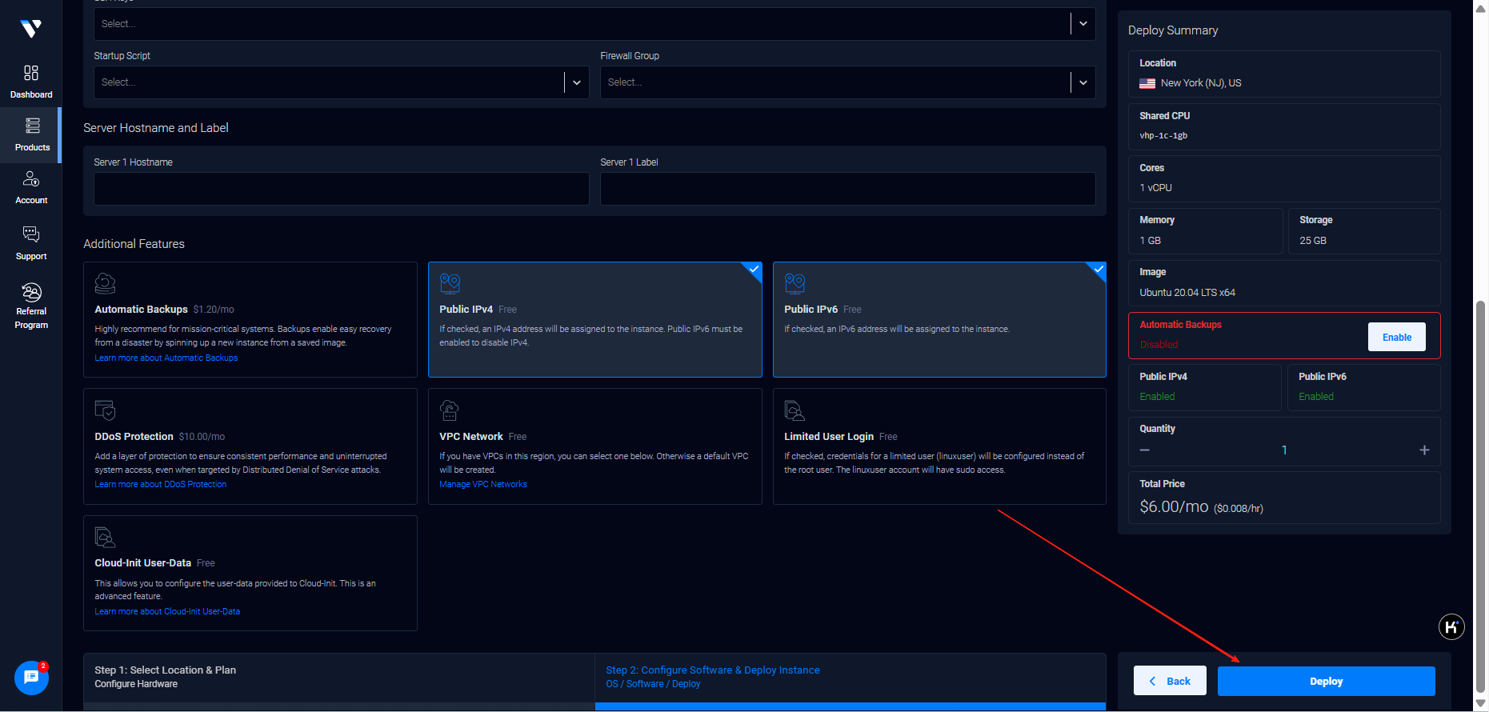Screen dimensions: 1489x712
Task: Click the blue Deploy button
Action: click(x=1325, y=681)
